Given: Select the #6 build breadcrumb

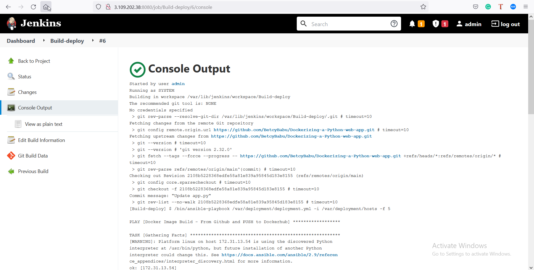Looking at the screenshot, I should coord(102,41).
